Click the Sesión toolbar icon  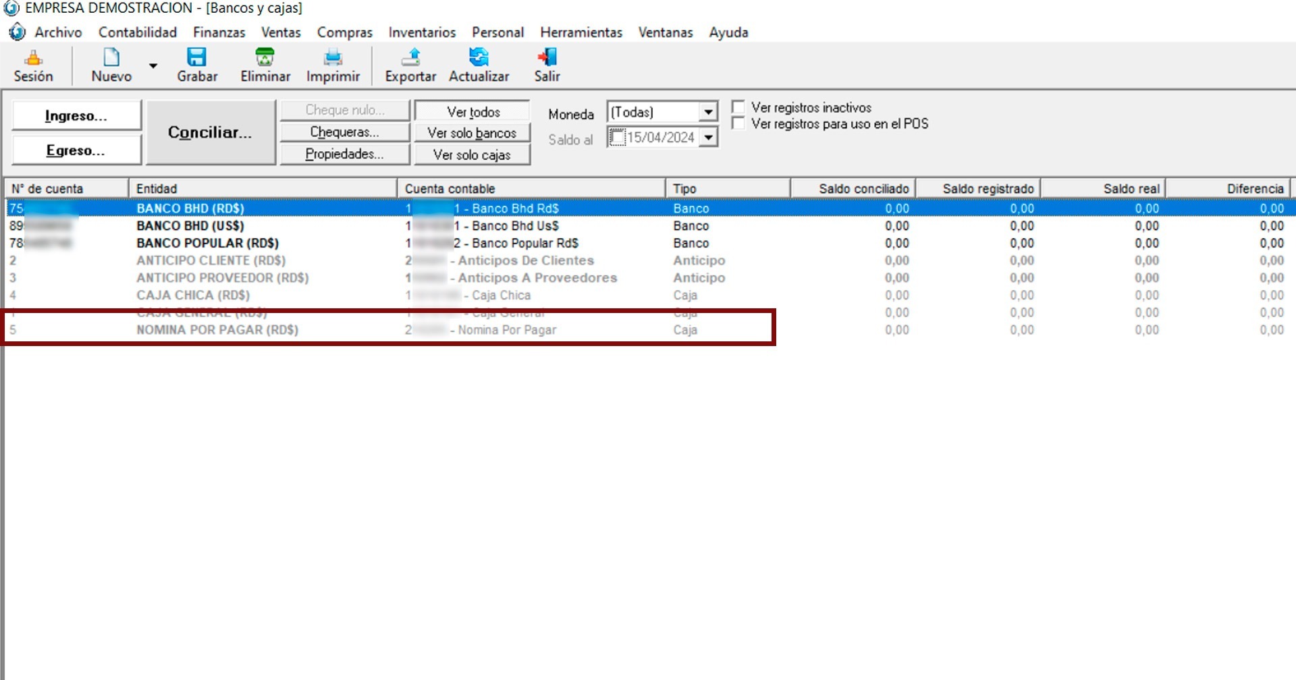point(33,58)
